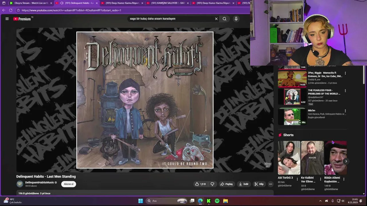Show next Shorts with the right arrow
Viewport: 367px width, 206px height.
(346, 161)
